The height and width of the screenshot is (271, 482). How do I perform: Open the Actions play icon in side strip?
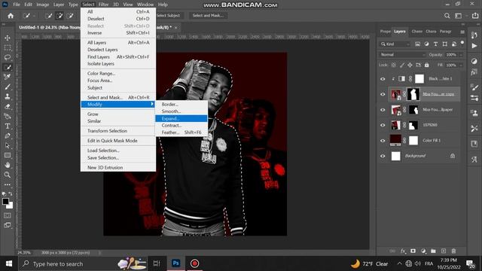point(474,45)
